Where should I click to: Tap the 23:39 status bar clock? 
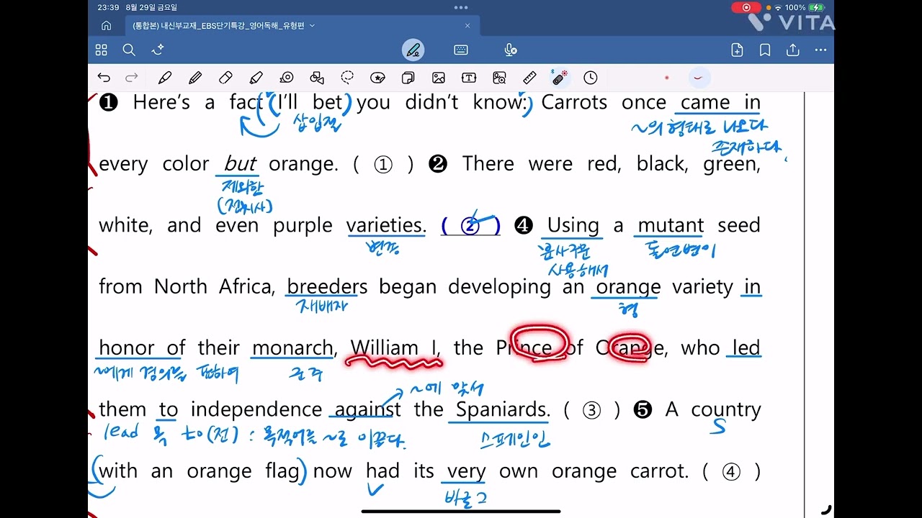click(108, 7)
